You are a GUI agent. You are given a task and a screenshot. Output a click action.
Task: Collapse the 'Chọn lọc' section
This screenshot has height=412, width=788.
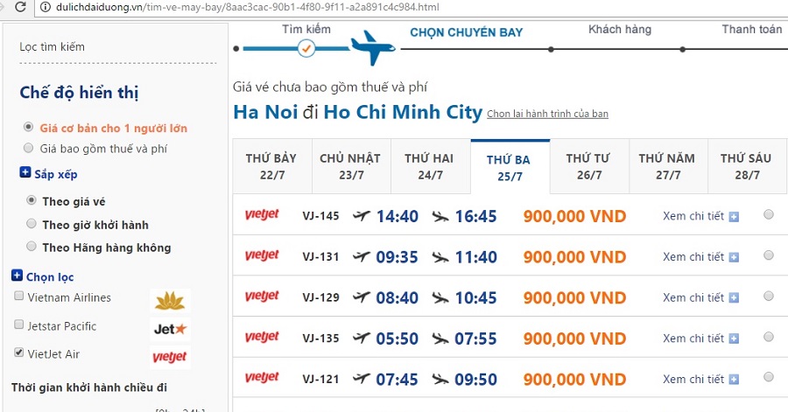coord(18,276)
